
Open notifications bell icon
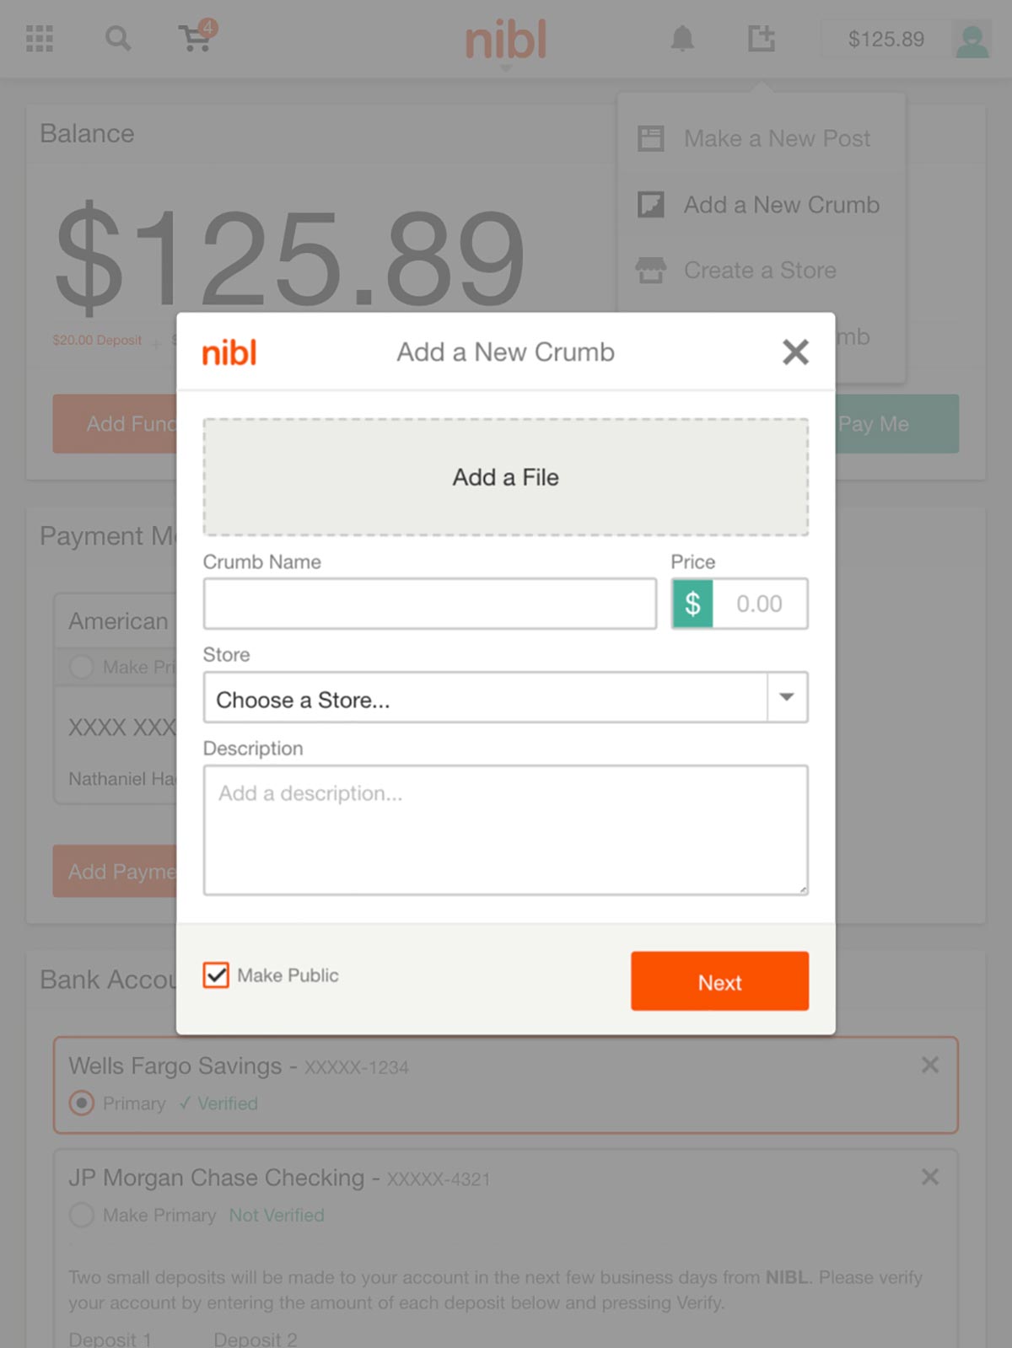click(x=682, y=38)
